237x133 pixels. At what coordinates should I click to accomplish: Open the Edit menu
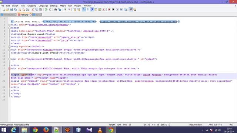pyautogui.click(x=8, y=6)
